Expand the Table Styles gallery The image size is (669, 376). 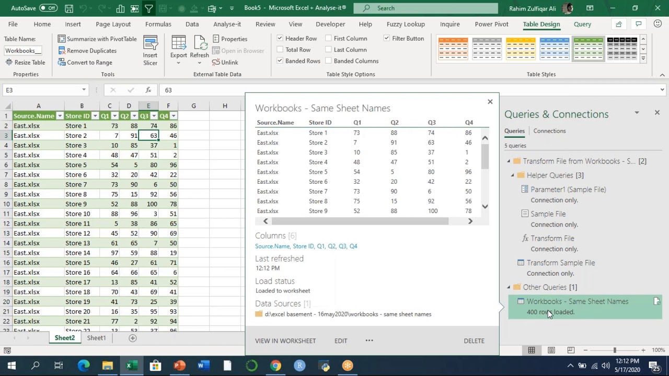[643, 58]
